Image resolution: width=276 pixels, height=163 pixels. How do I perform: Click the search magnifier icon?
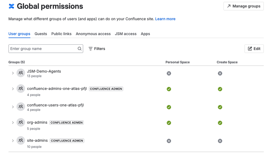(80, 49)
